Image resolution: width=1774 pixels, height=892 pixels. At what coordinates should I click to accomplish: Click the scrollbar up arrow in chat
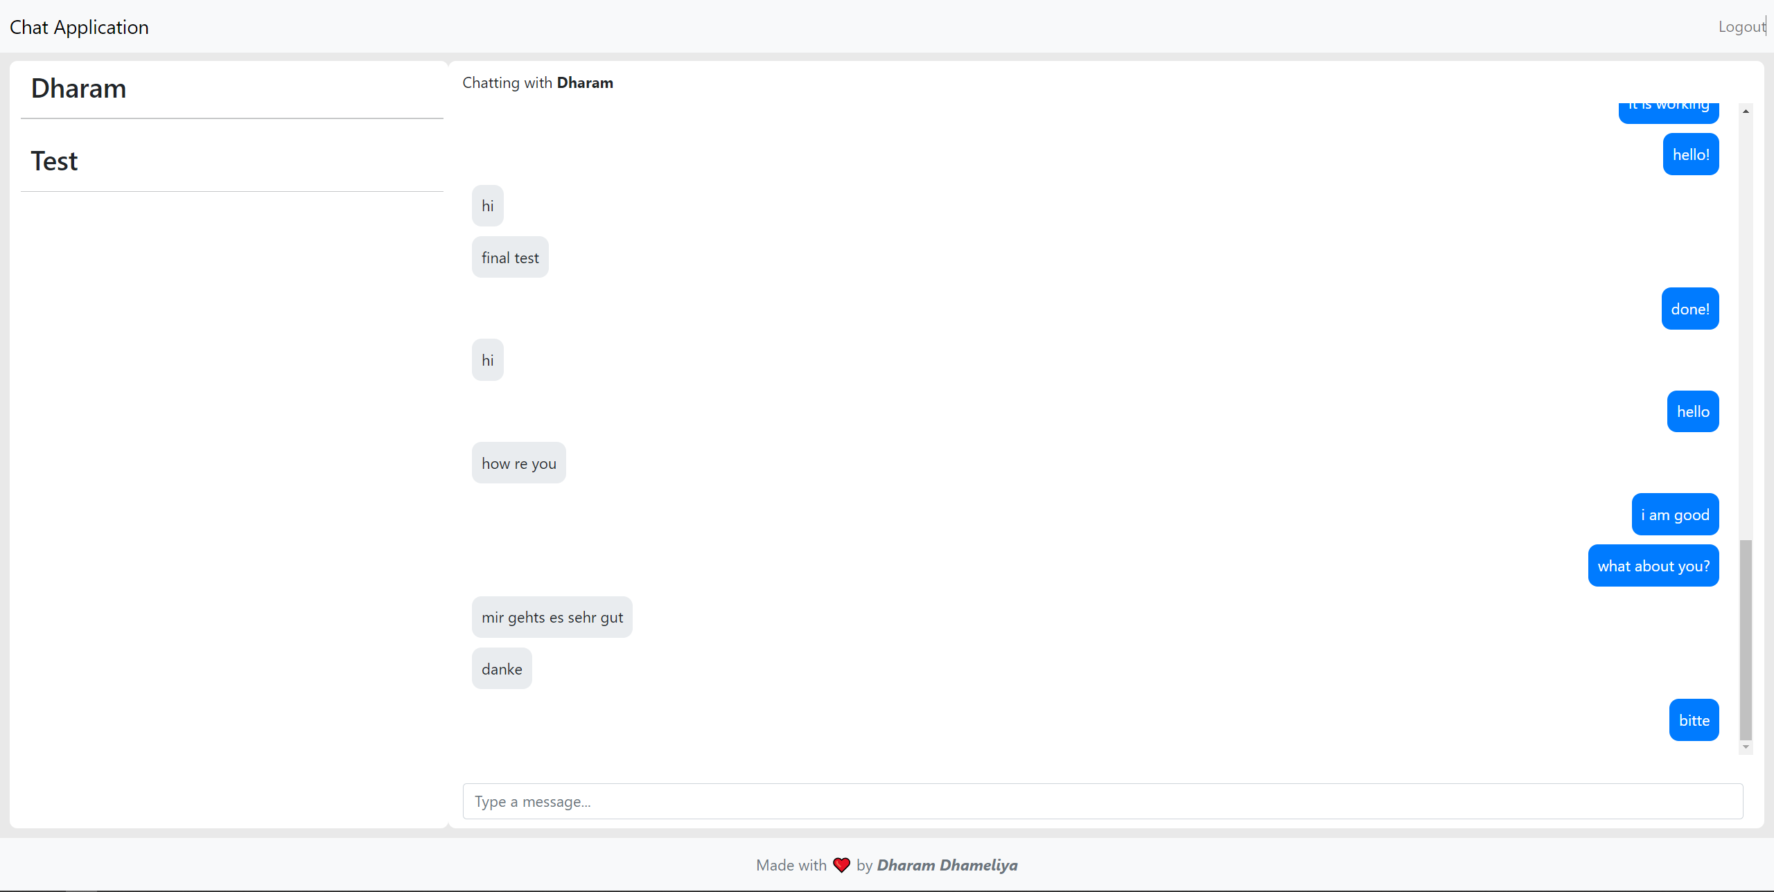coord(1746,111)
